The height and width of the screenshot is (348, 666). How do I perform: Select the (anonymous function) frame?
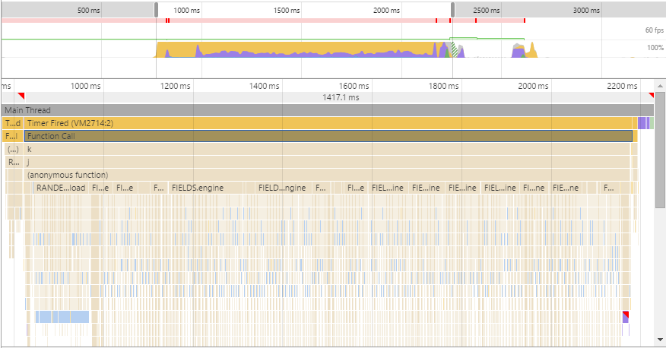[327, 175]
